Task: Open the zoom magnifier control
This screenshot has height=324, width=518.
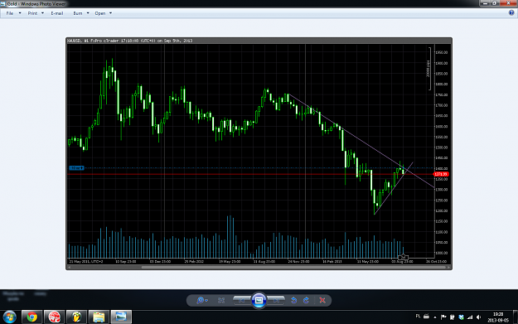Action: pos(201,300)
